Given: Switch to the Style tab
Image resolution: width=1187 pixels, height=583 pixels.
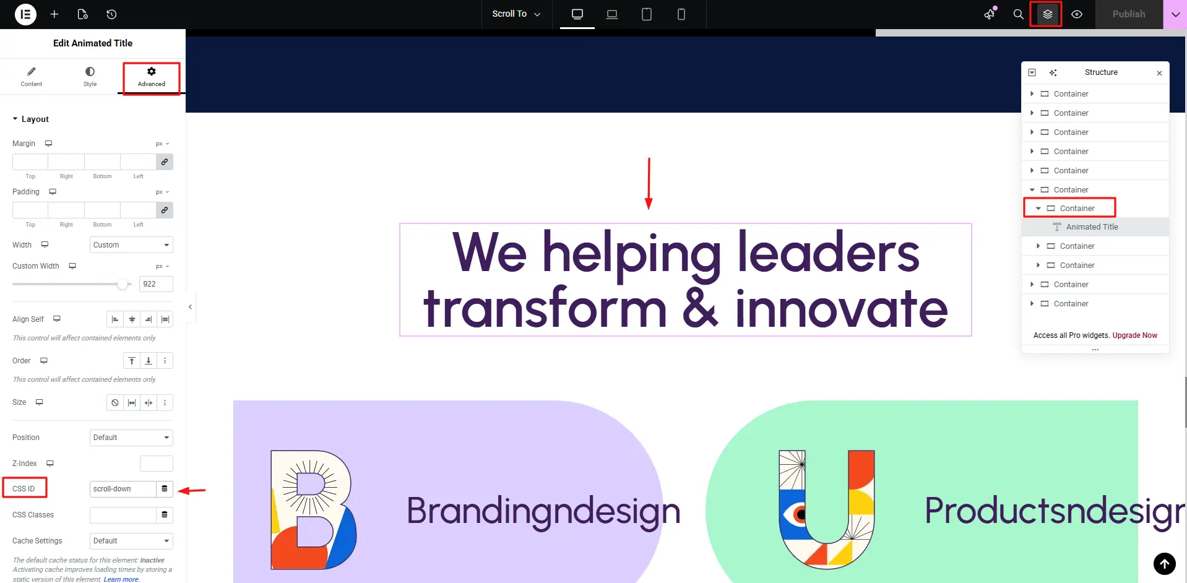Looking at the screenshot, I should pyautogui.click(x=90, y=77).
